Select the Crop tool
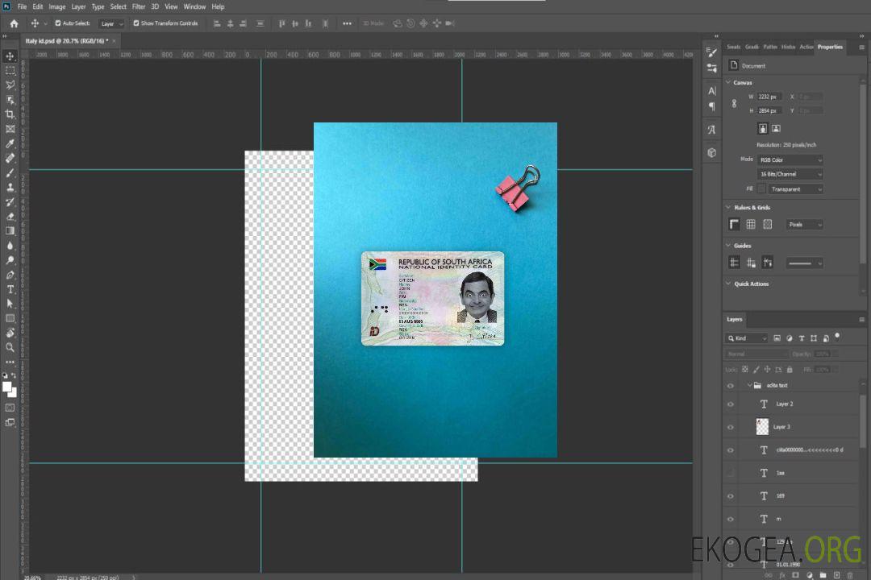Screen dimensions: 871x580 [x=10, y=114]
